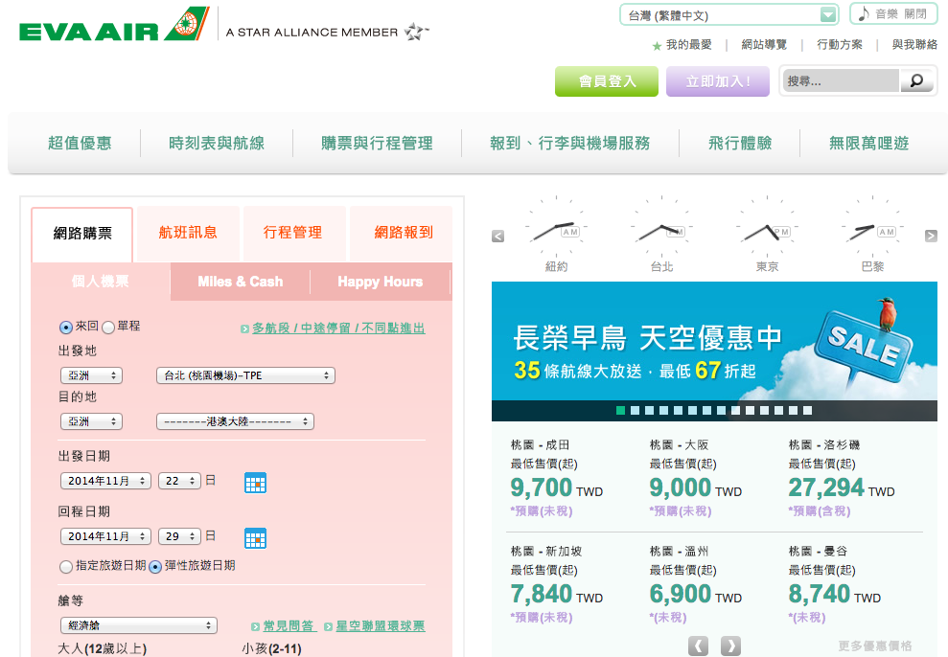Open 多航段 / 中途停留 / 不同點進出 link
This screenshot has height=657, width=948.
pyautogui.click(x=338, y=328)
